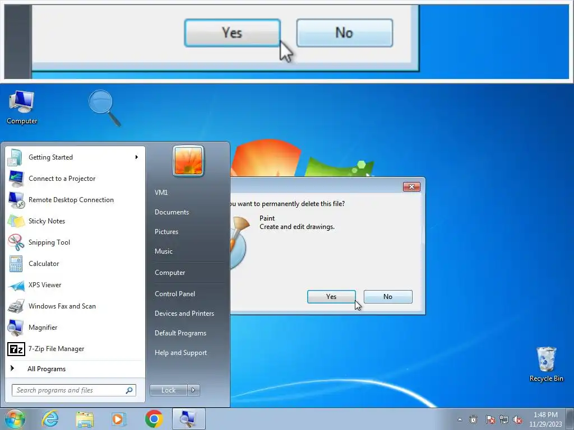Screen dimensions: 574x430
Task: Open VM1 user folder
Action: [x=161, y=193]
